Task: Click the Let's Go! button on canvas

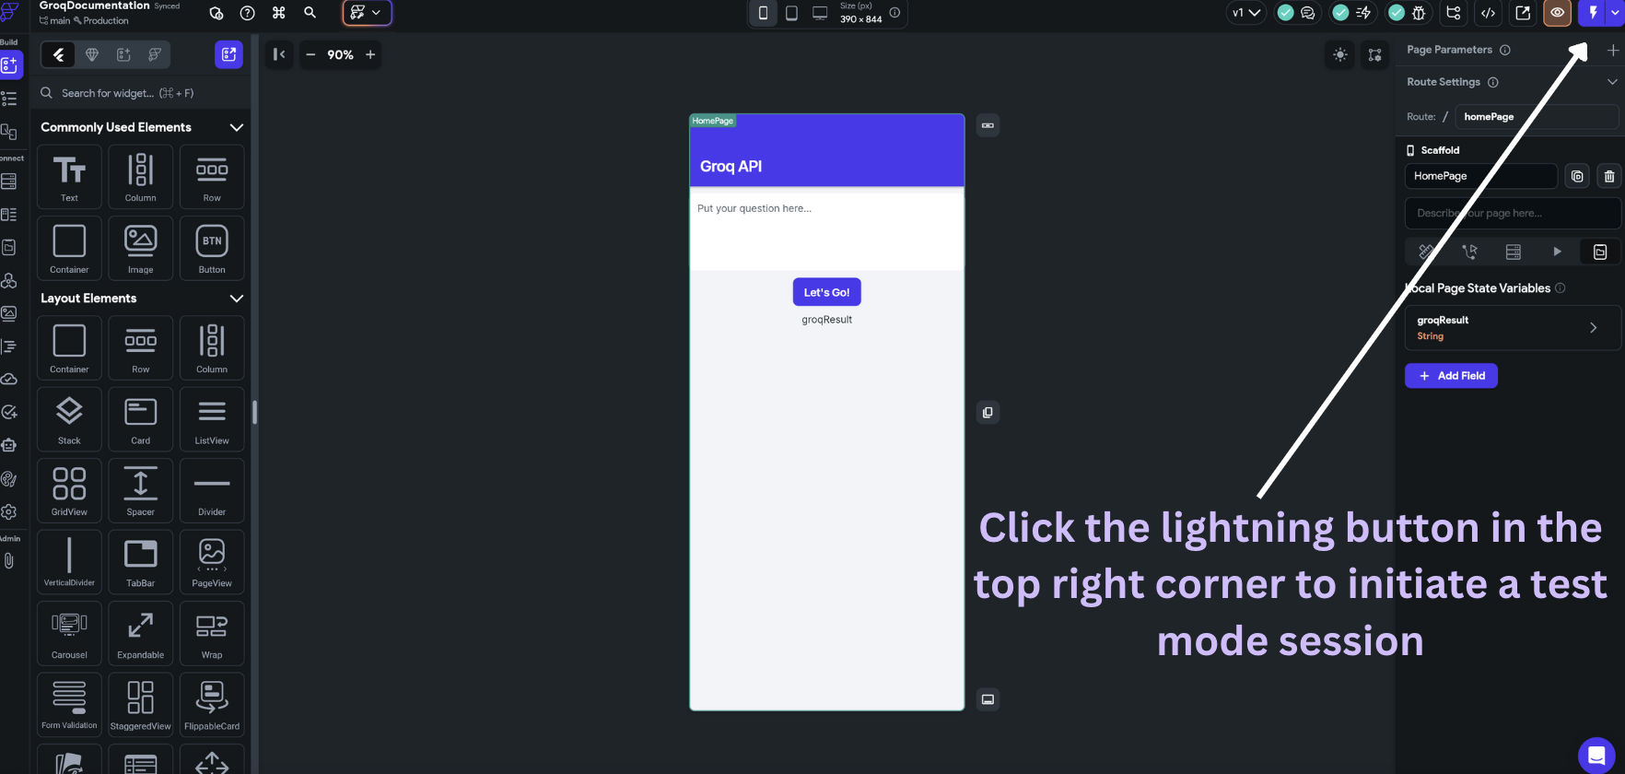Action: (826, 292)
